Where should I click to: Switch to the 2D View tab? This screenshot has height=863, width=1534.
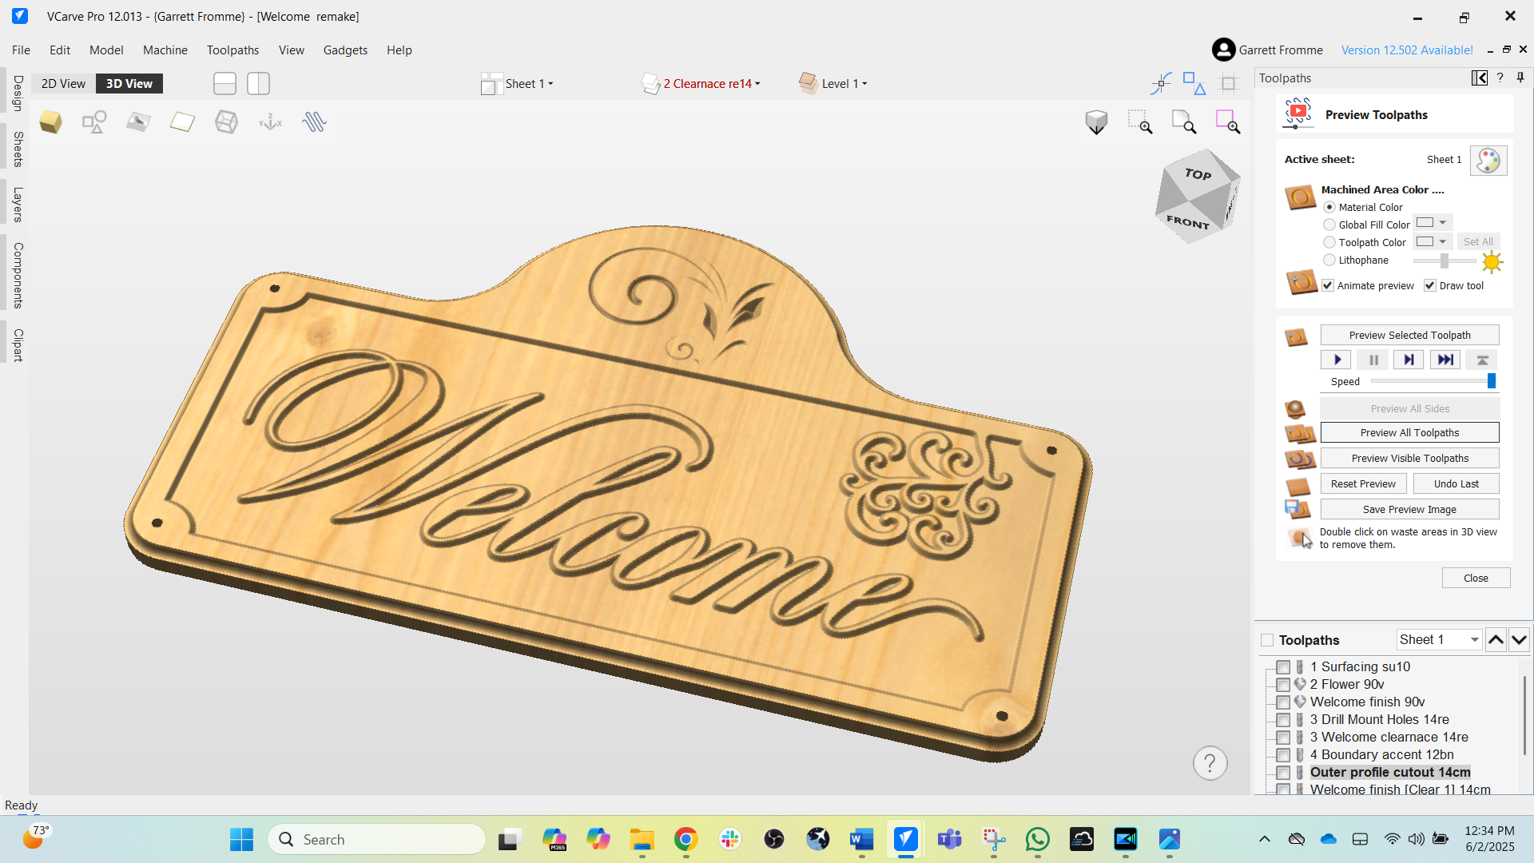[63, 84]
